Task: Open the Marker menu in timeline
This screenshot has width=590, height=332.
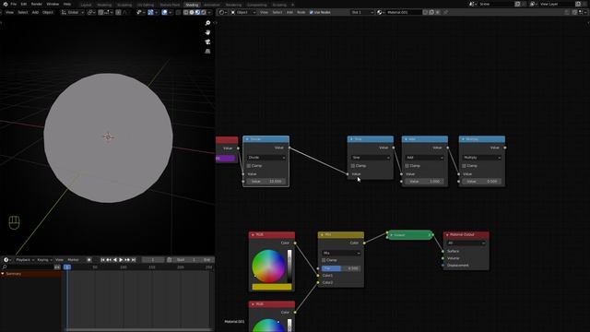Action: 74,260
